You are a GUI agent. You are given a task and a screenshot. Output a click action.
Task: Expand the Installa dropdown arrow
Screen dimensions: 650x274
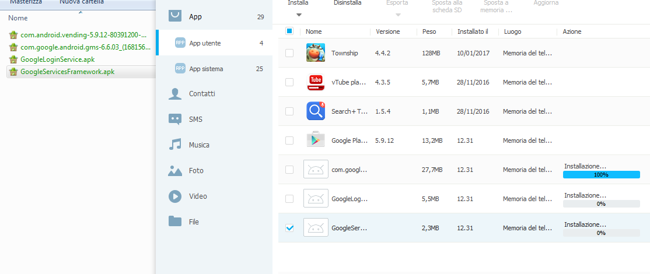click(x=299, y=15)
